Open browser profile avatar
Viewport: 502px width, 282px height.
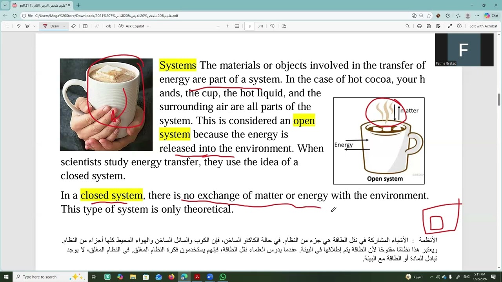point(467,16)
